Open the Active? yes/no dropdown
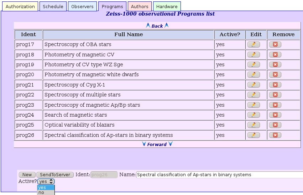 (x=46, y=181)
